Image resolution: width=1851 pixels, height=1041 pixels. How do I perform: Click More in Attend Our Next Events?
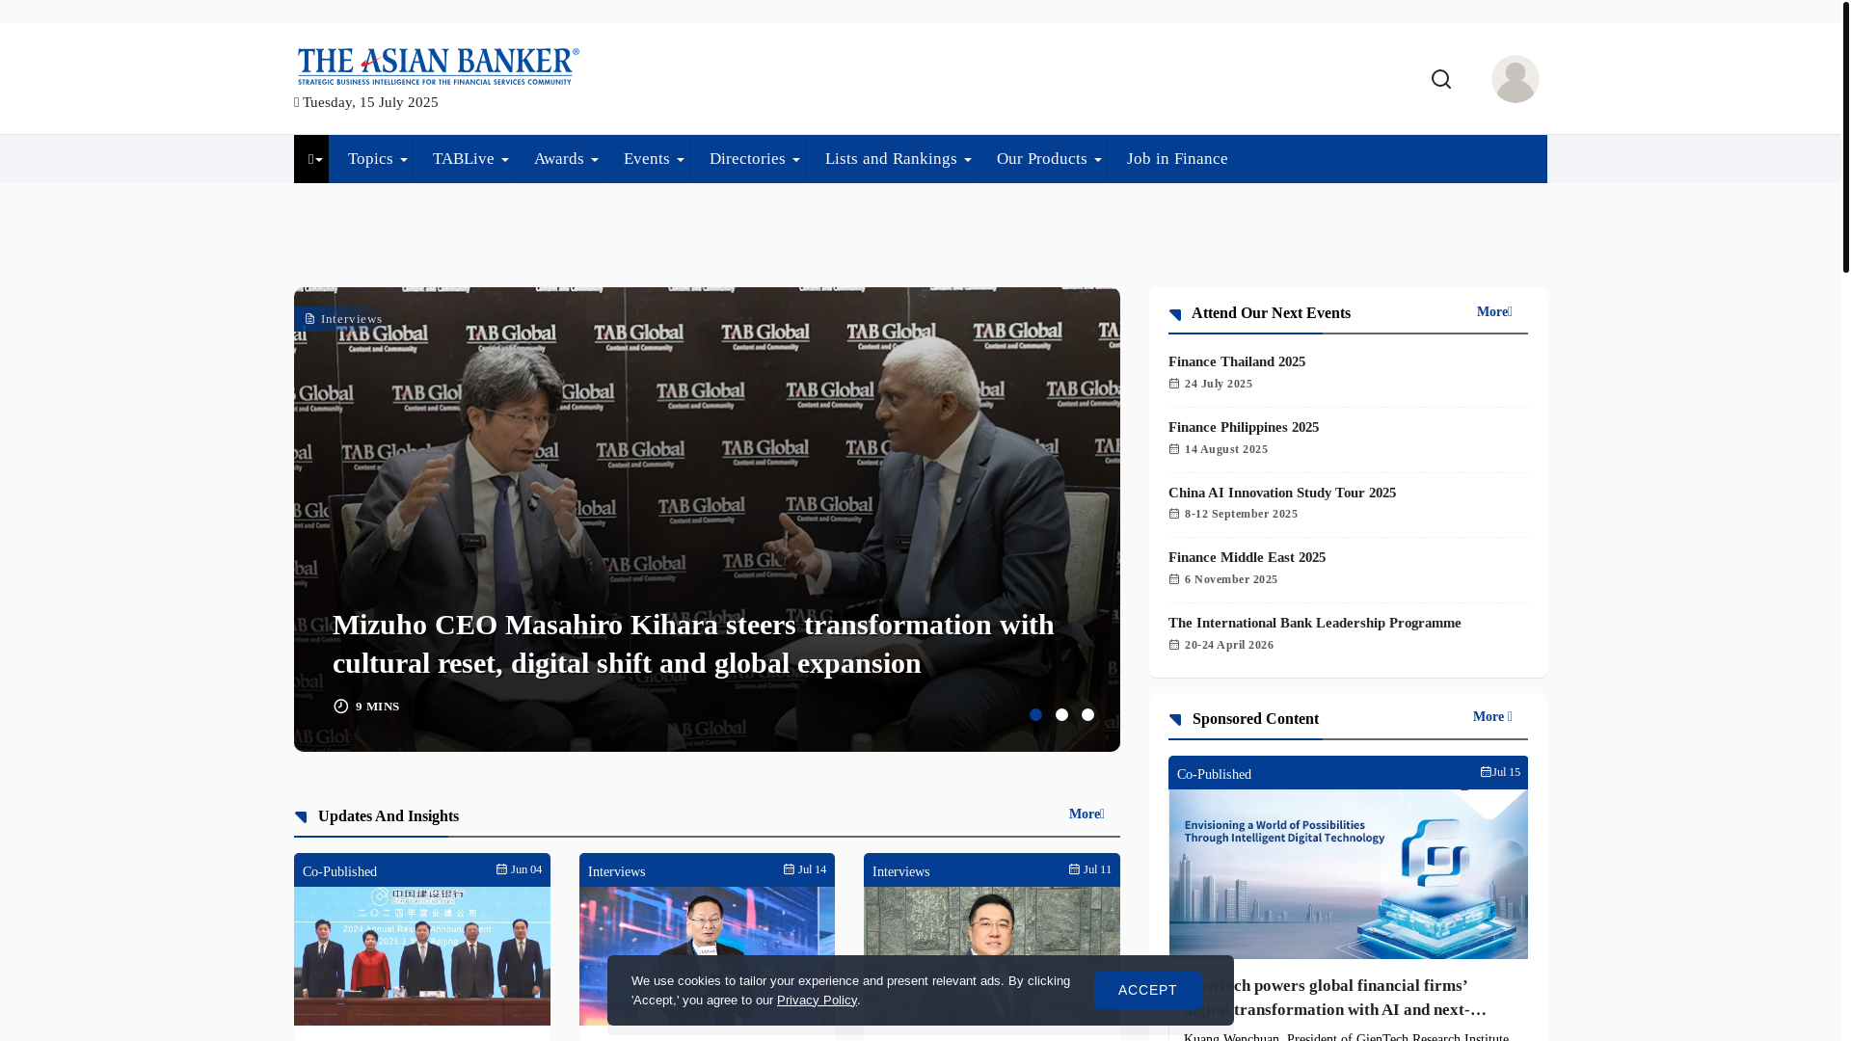1494,312
